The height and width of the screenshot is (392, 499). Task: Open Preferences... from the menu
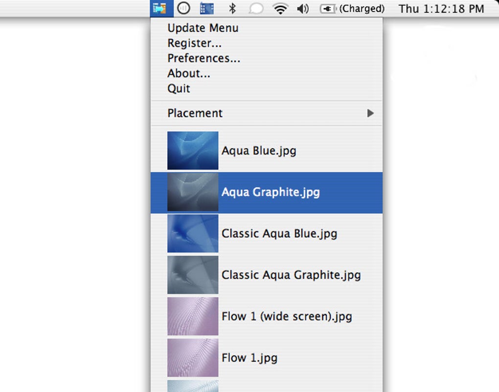204,58
